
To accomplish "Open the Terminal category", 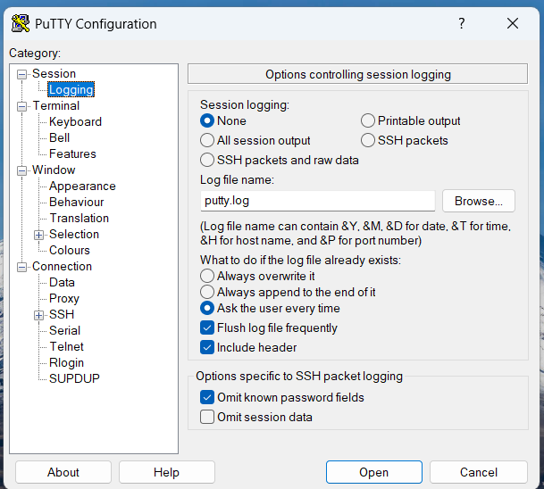I will point(56,105).
